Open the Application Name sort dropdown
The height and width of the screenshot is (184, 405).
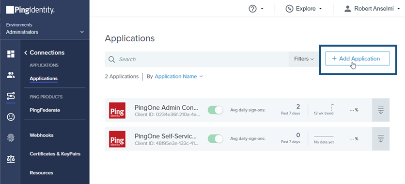tap(179, 77)
